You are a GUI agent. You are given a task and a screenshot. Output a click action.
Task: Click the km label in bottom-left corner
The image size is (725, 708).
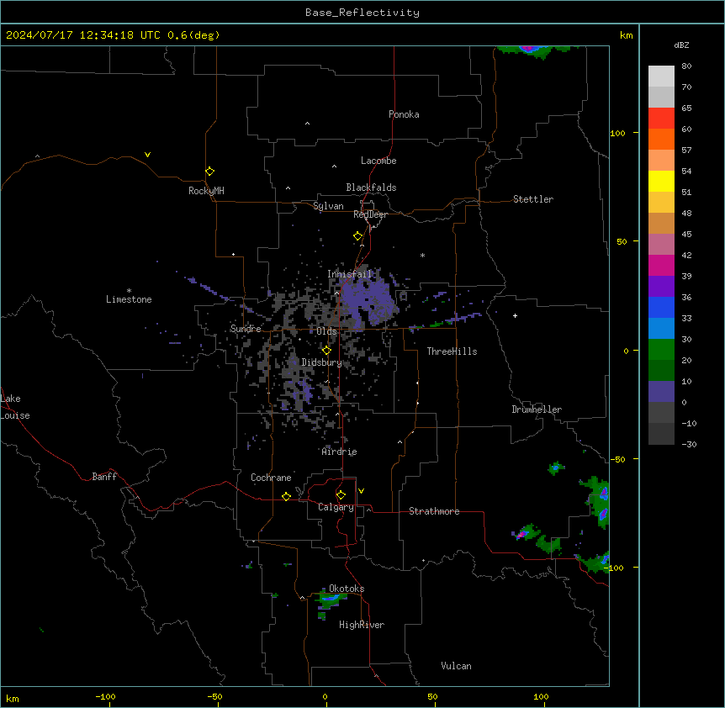click(13, 698)
